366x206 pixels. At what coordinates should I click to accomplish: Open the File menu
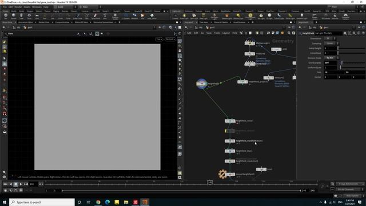[5, 7]
